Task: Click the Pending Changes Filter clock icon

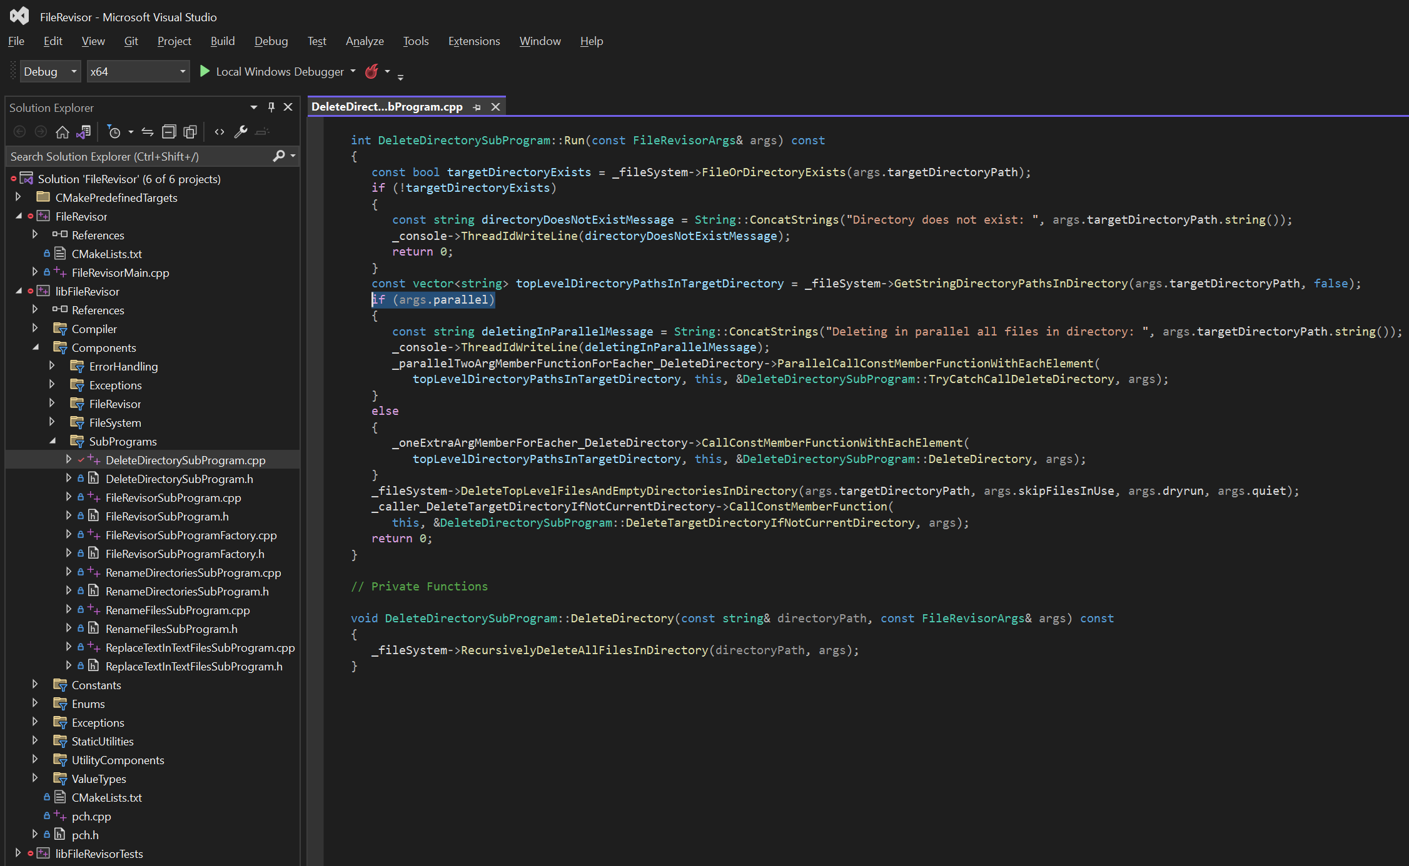Action: click(x=114, y=132)
